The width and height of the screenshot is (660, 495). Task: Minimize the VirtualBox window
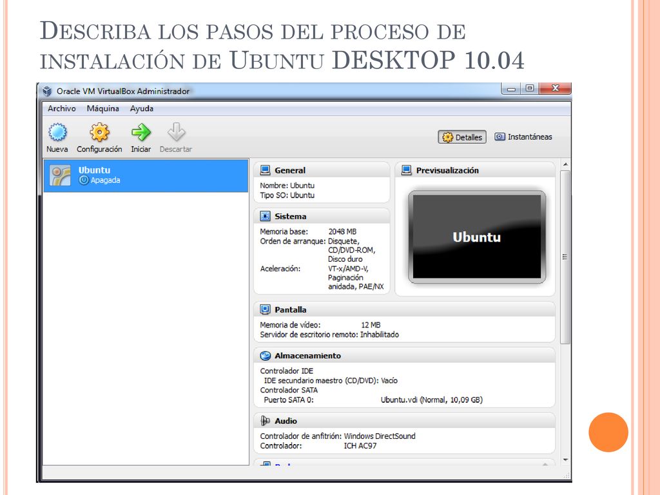pos(511,88)
